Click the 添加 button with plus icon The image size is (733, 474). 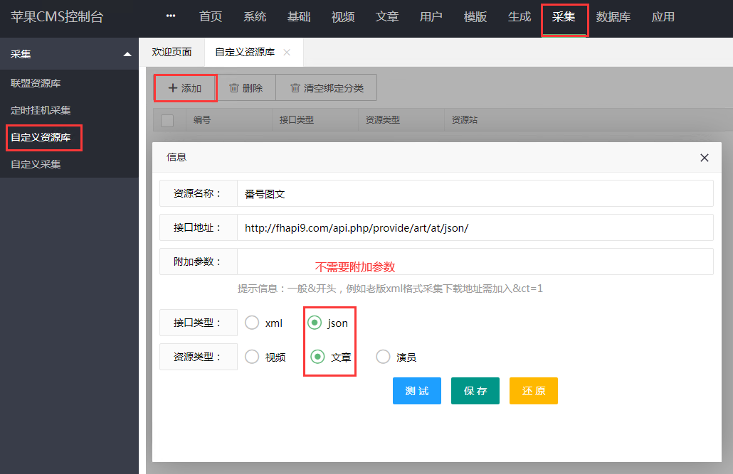[x=185, y=88]
